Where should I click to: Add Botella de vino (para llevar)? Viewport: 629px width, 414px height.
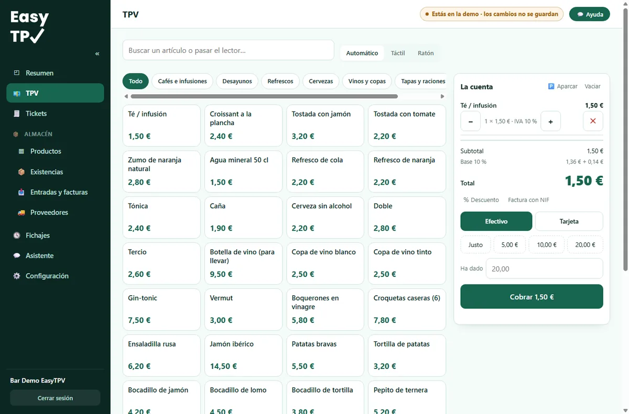tap(243, 264)
